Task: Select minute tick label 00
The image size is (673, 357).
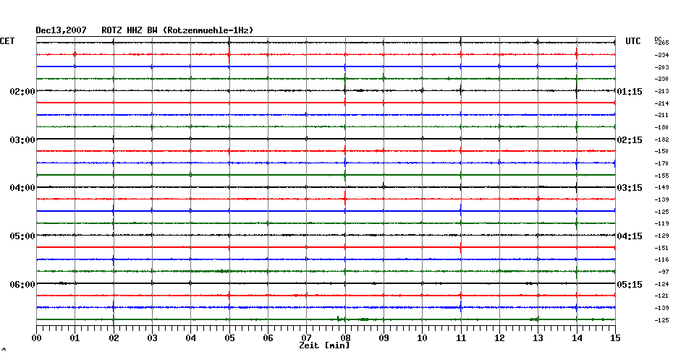Action: 36,338
